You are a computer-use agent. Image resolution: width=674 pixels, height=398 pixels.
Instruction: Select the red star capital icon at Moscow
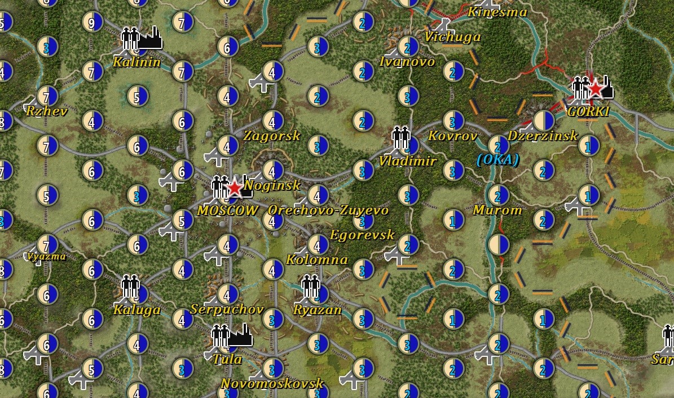235,188
